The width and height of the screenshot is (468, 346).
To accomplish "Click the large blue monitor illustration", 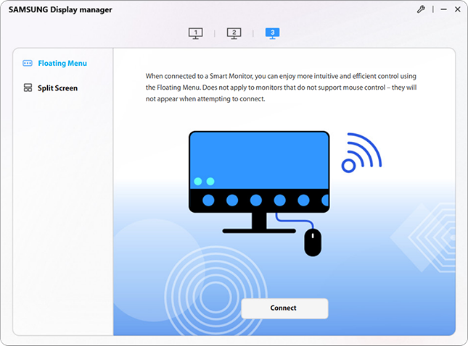I will click(x=258, y=159).
